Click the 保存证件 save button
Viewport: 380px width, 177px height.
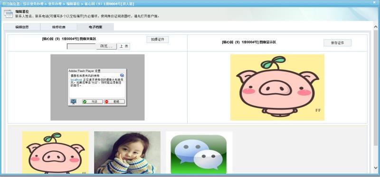(337, 43)
